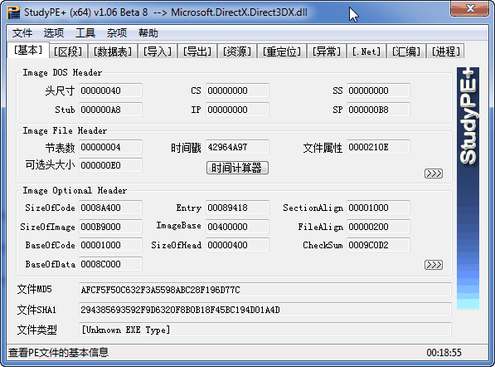Click the SP field 000000B8
This screenshot has height=367, width=495.
point(378,110)
